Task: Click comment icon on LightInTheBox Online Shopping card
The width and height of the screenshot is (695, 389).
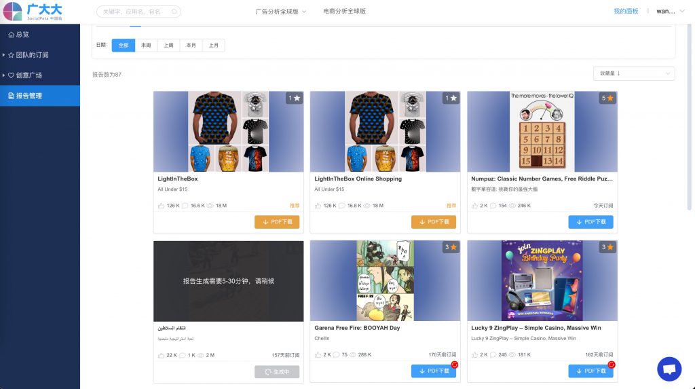Action: click(x=342, y=206)
